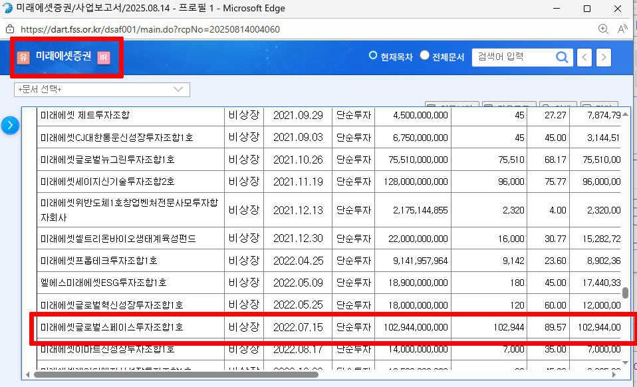Click the left navigation arrow button
637x387 pixels.
[x=584, y=57]
